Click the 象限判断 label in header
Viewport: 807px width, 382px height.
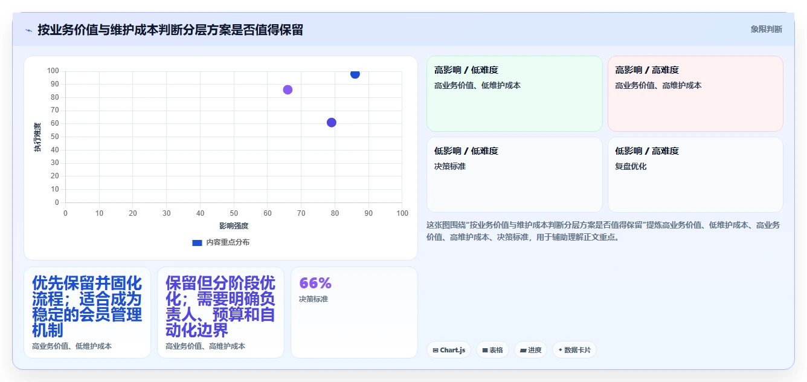click(x=766, y=29)
